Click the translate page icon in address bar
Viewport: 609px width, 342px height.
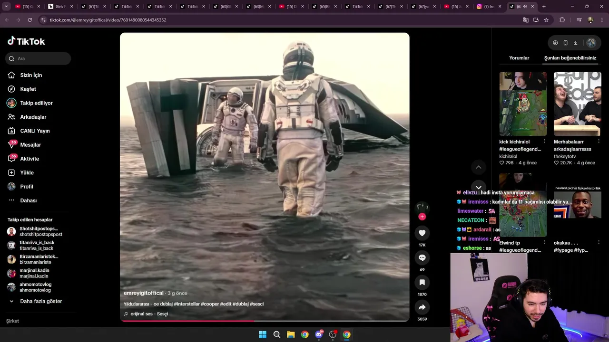(526, 20)
